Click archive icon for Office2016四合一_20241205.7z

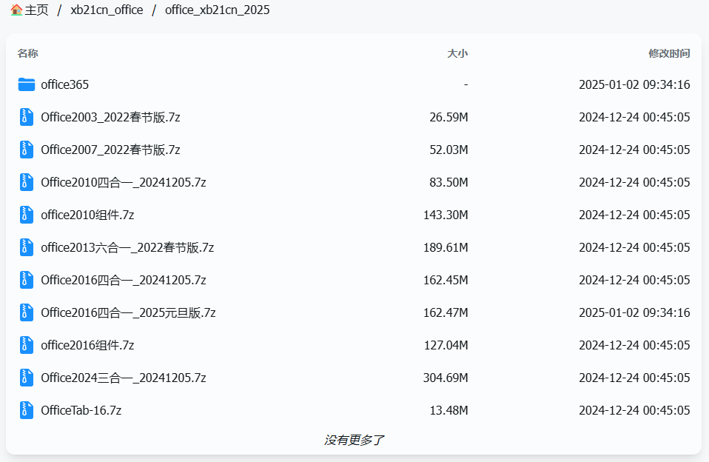(x=26, y=280)
